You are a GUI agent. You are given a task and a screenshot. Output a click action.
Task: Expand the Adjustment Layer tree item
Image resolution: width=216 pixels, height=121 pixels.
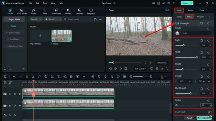[x=6, y=46]
